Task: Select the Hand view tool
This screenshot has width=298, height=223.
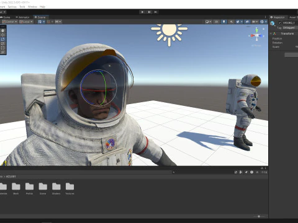Action: pos(2,30)
